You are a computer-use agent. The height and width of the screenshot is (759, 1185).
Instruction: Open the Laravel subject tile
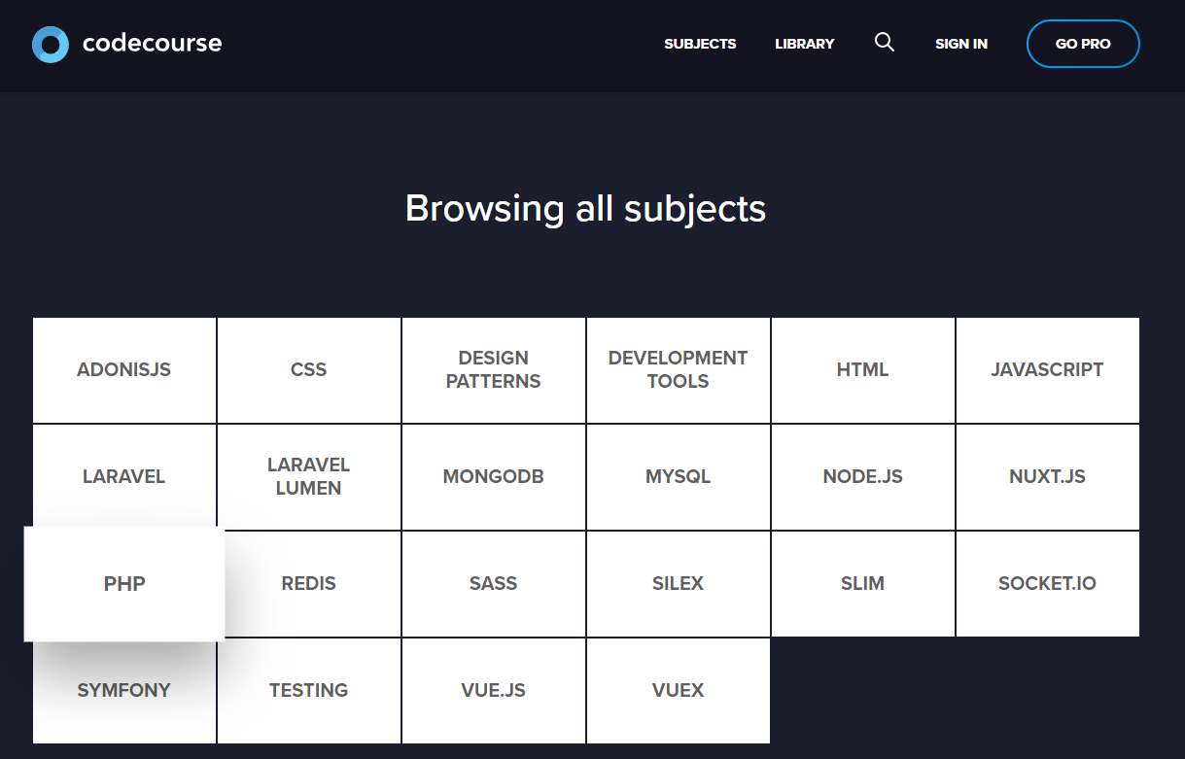(x=124, y=477)
